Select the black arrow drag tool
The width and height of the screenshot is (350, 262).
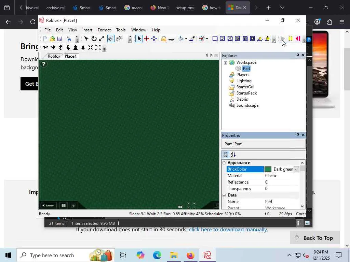coord(86,39)
